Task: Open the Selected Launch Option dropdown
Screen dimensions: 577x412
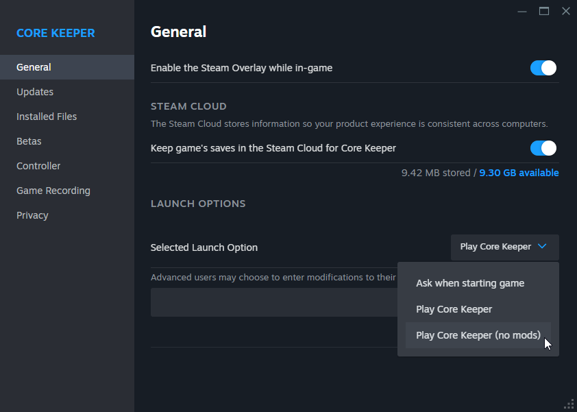Action: (504, 247)
